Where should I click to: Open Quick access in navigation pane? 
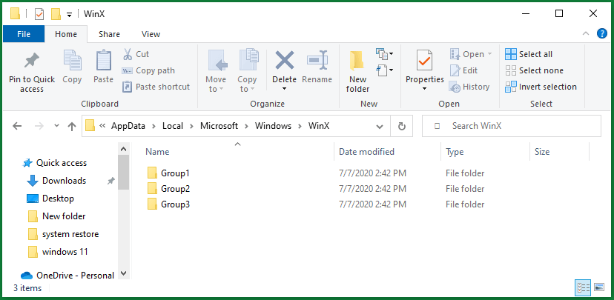pyautogui.click(x=55, y=163)
